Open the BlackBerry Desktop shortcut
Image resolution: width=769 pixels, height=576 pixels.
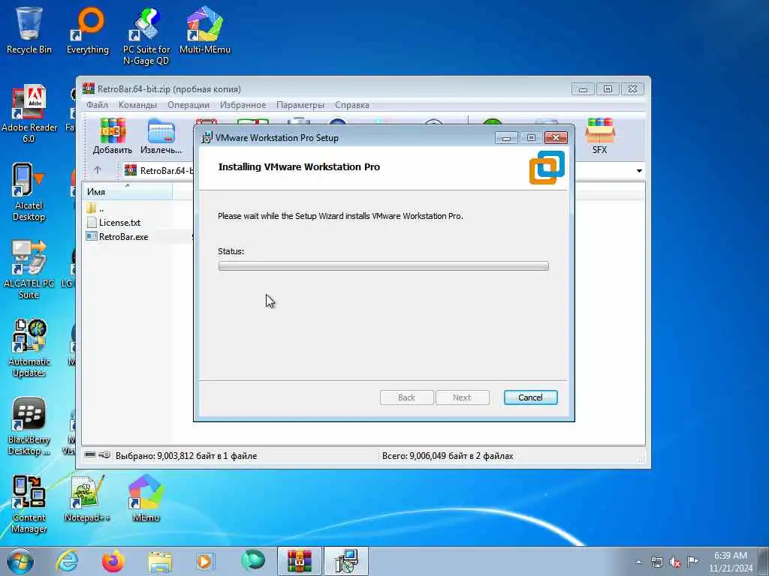[x=29, y=426]
